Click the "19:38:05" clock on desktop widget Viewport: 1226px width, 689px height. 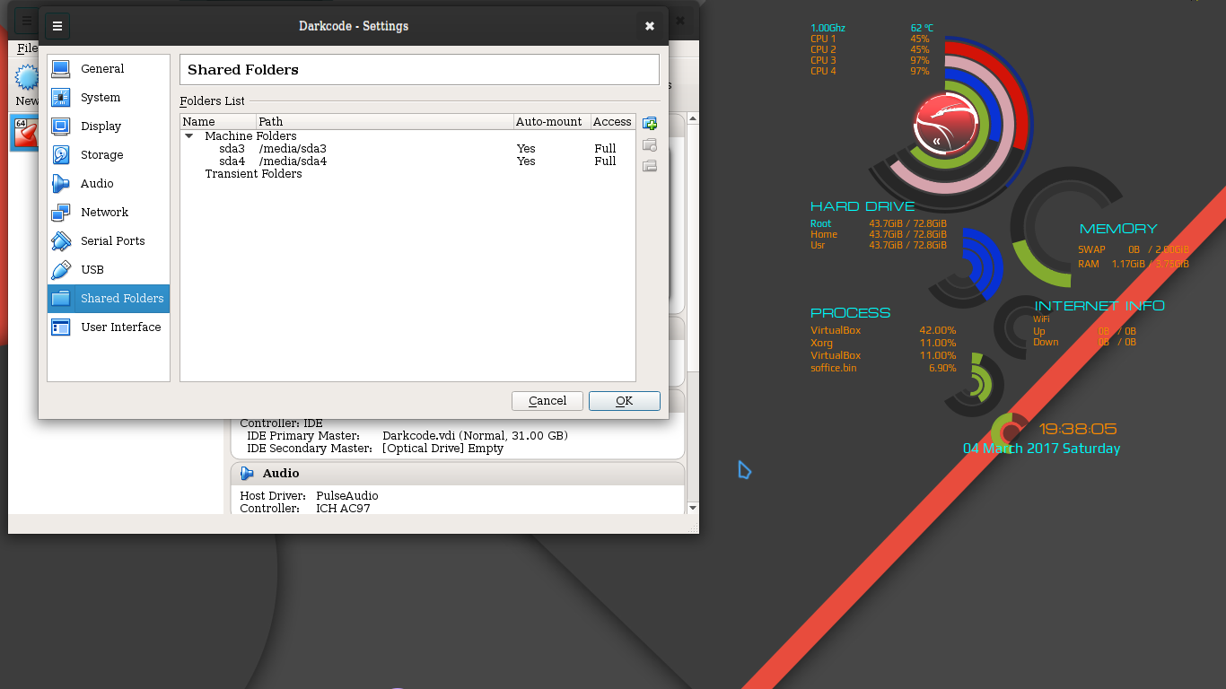coord(1078,429)
